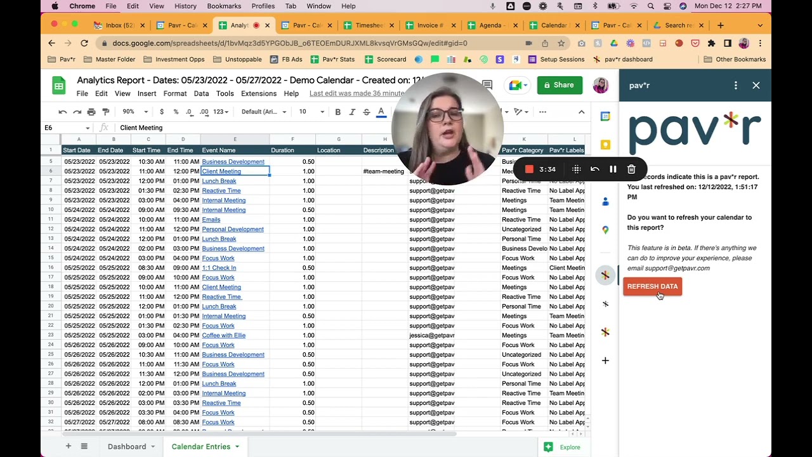
Task: Click the recording stop button
Action: [529, 169]
